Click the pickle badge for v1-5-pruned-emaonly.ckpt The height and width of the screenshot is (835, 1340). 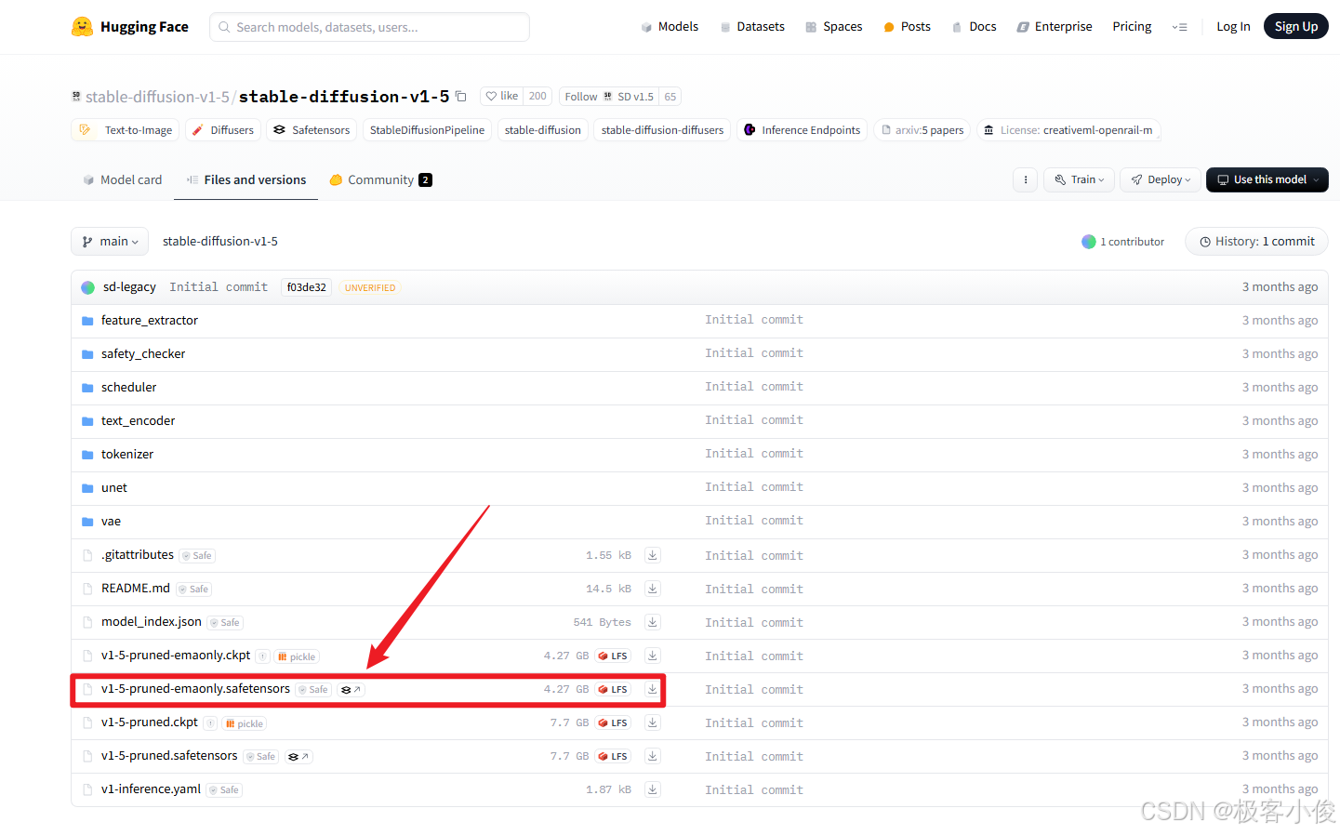click(297, 656)
